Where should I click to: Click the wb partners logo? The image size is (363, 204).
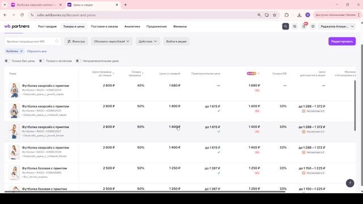[17, 27]
